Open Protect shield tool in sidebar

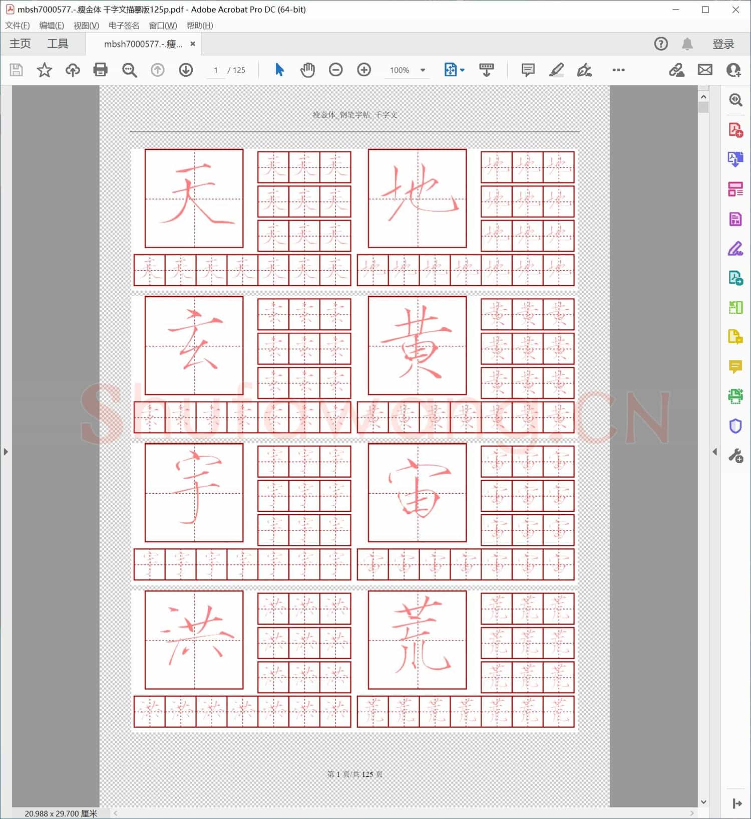[x=735, y=426]
